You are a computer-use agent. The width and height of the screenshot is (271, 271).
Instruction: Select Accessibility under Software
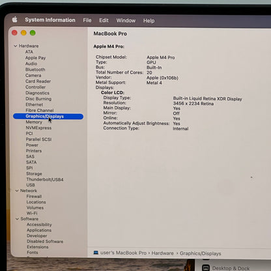pyautogui.click(x=39, y=225)
